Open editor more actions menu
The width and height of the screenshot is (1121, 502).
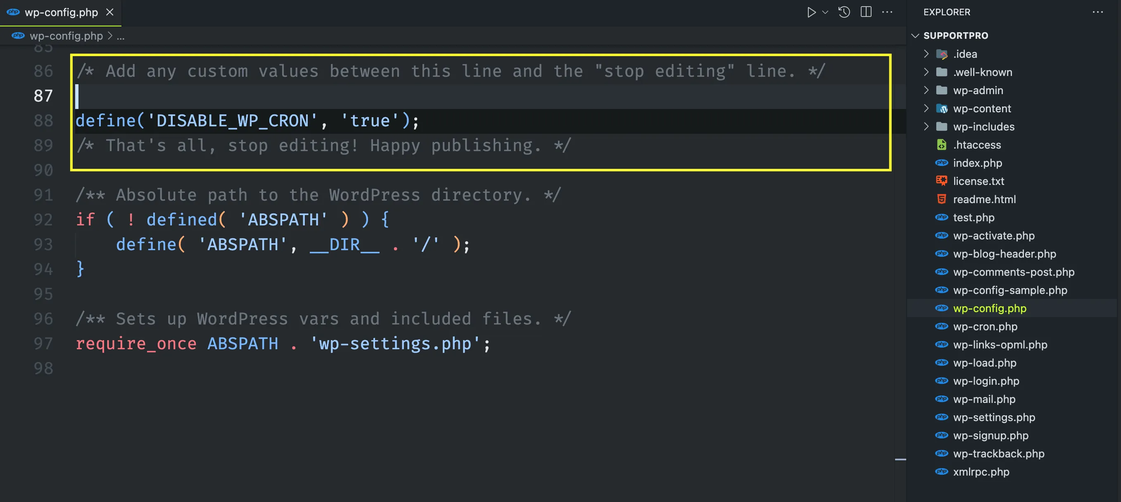pos(887,12)
